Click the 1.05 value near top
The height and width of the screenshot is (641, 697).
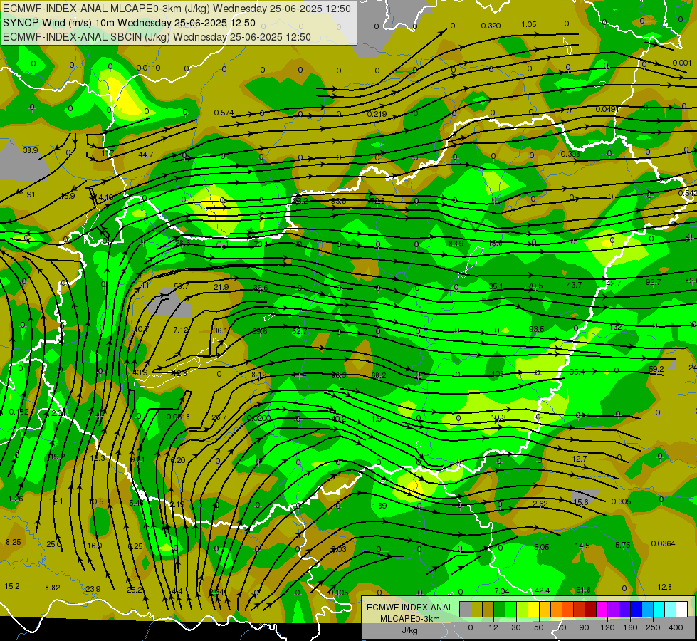(528, 24)
